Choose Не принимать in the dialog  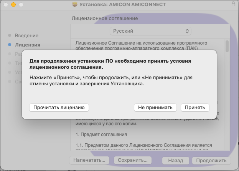(x=155, y=108)
